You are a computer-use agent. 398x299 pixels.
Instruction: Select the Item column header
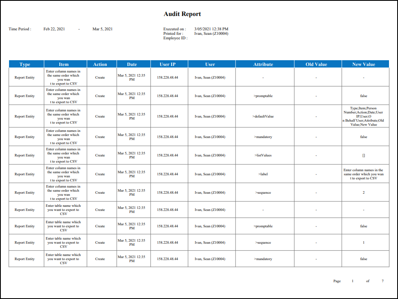[x=64, y=64]
